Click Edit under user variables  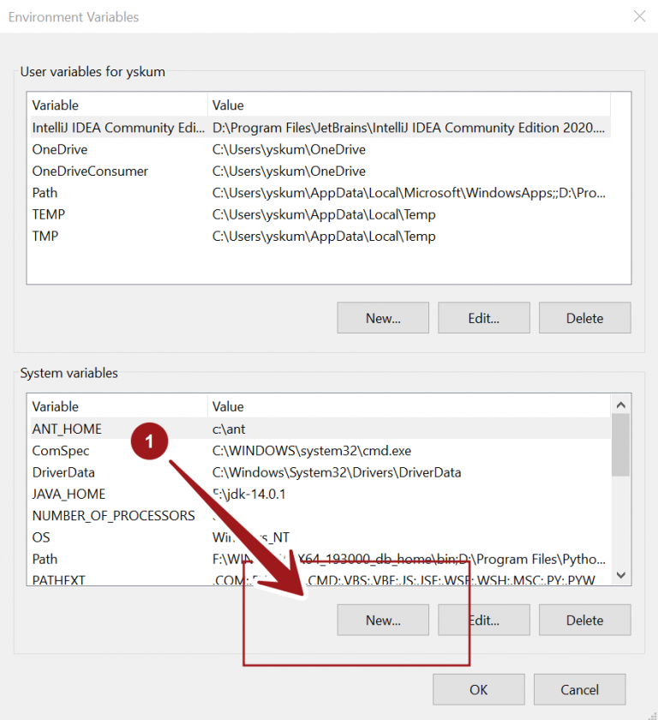tap(483, 317)
